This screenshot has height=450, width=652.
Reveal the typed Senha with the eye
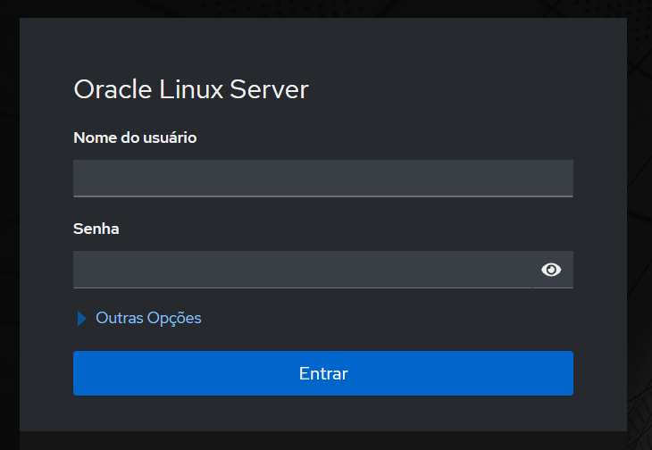(x=551, y=270)
